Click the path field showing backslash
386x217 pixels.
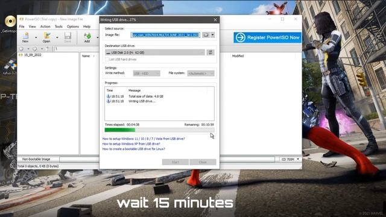[77, 49]
